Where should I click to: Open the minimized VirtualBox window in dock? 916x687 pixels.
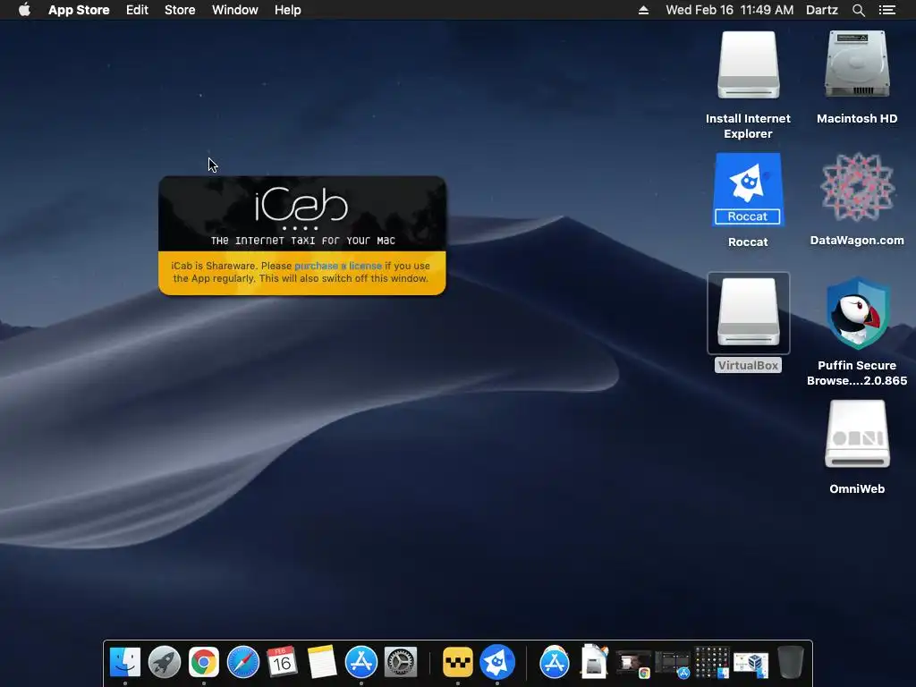[751, 665]
